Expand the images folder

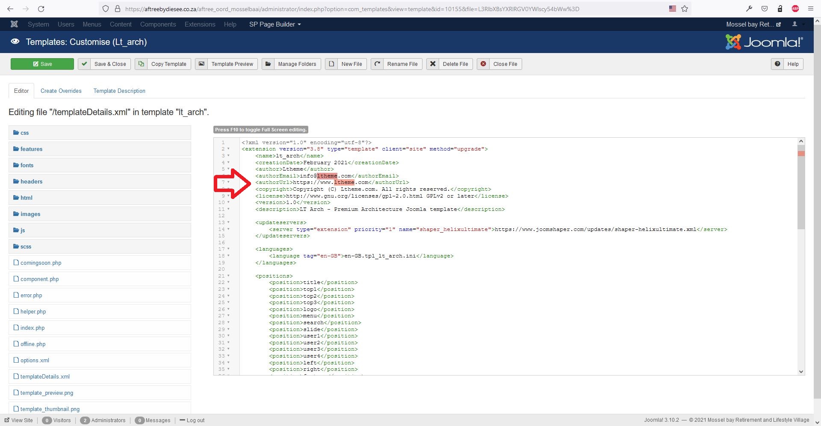[x=30, y=214]
